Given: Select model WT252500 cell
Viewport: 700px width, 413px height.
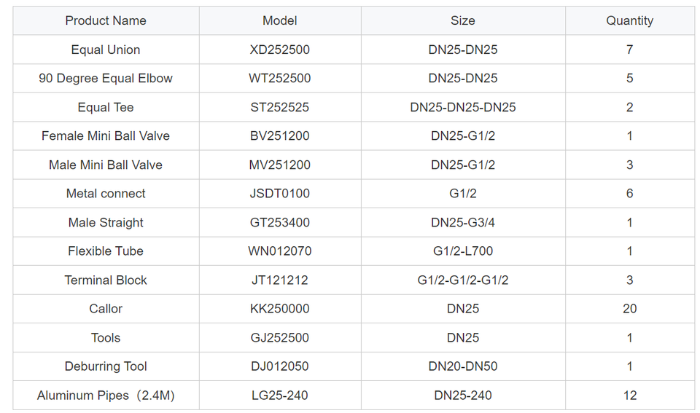Looking at the screenshot, I should 280,78.
